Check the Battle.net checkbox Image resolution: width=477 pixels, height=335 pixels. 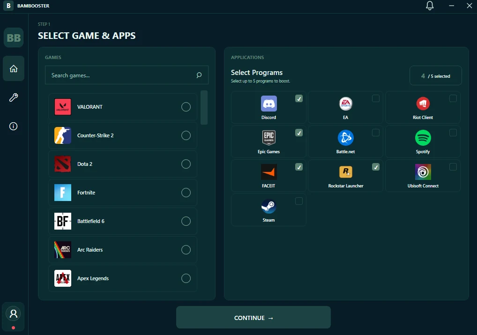tap(376, 133)
